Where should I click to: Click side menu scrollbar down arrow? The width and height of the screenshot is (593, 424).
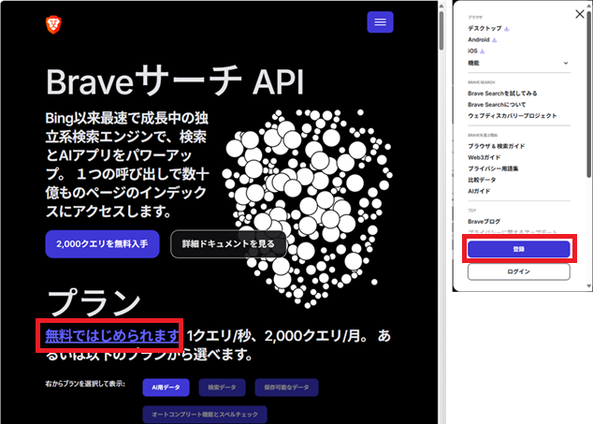click(x=589, y=286)
